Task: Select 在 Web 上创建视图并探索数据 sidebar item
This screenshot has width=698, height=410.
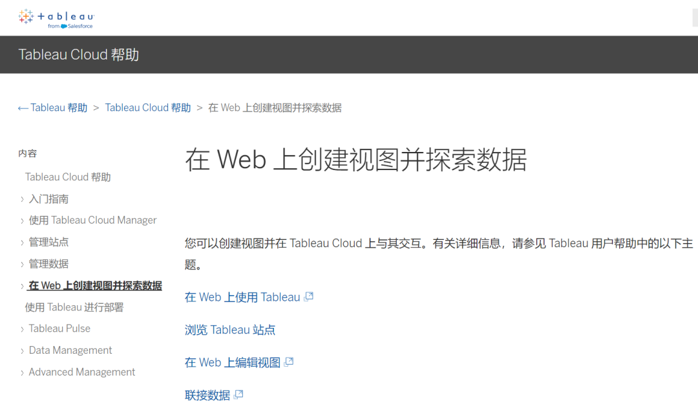Action: [x=95, y=286]
